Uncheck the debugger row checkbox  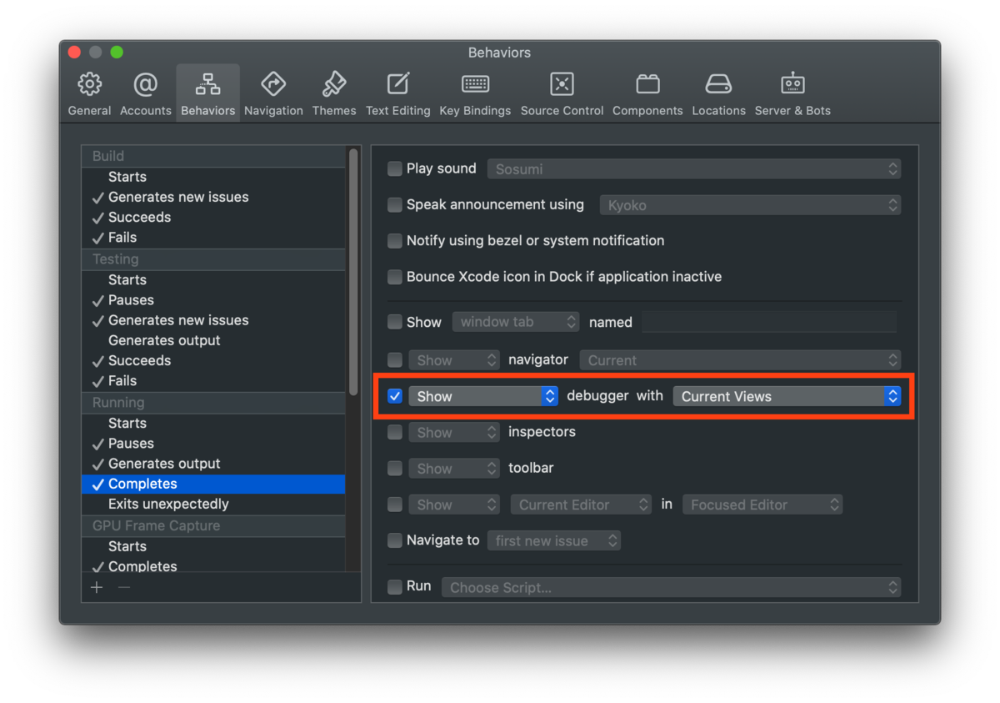click(395, 396)
